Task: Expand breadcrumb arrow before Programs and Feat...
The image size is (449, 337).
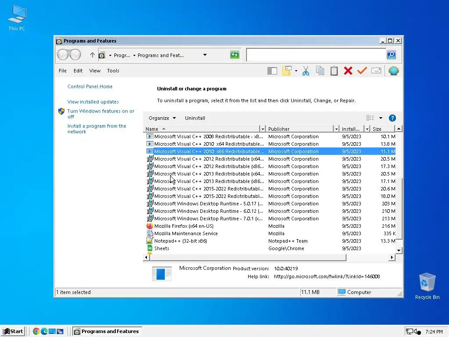Action: [x=134, y=55]
